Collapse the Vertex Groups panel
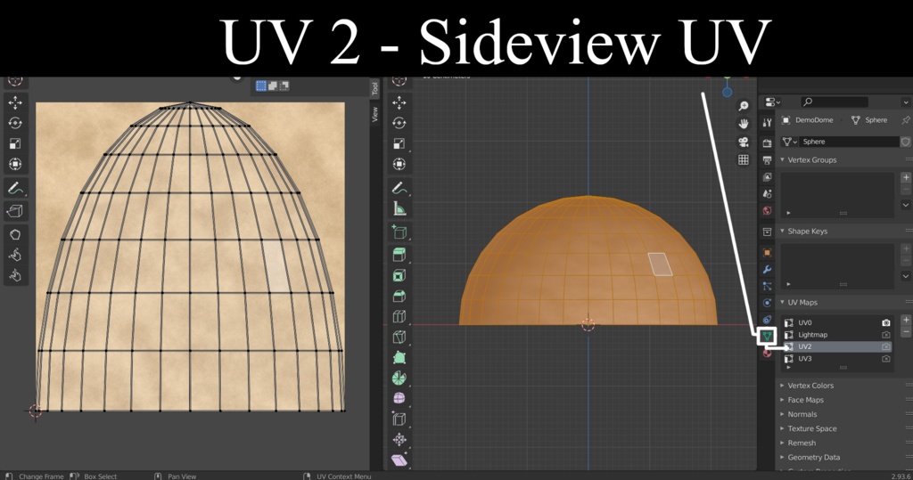This screenshot has width=913, height=480. click(783, 159)
